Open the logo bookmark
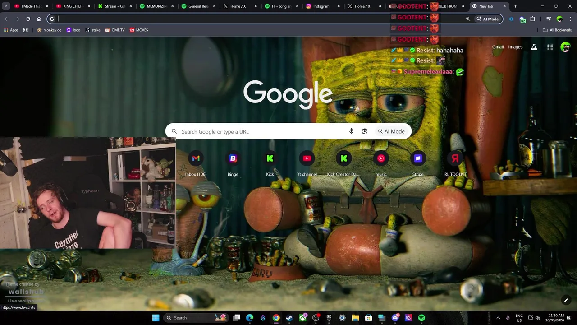This screenshot has width=577, height=325. 73,30
